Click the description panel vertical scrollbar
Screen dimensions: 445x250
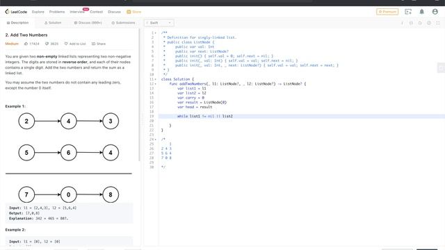pos(139,95)
